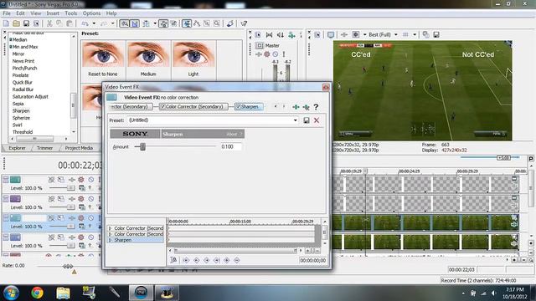Click the About link in Sharpen header
Image resolution: width=536 pixels, height=301 pixels.
[233, 134]
